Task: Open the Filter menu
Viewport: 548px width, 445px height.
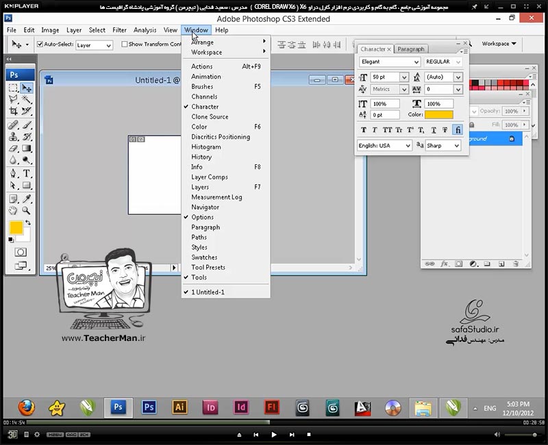Action: point(119,30)
